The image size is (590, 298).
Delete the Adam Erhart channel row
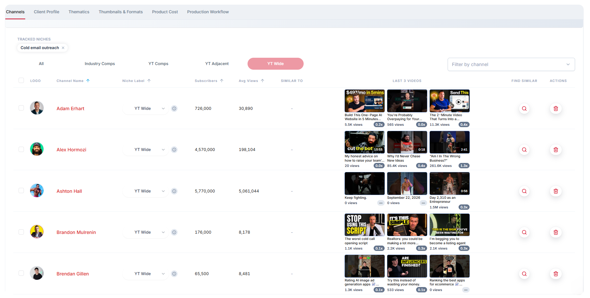coord(555,109)
